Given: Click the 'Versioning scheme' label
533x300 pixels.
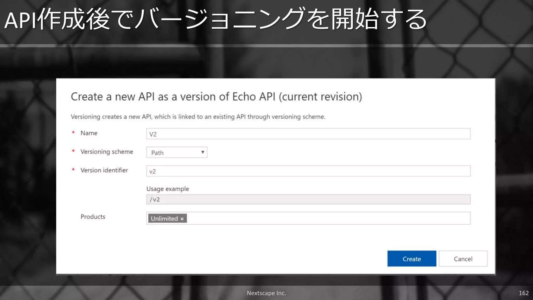Looking at the screenshot, I should tap(107, 152).
